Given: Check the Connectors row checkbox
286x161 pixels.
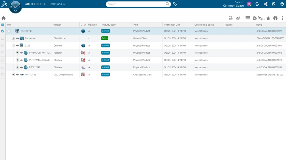Looking at the screenshot, I should tap(3, 38).
